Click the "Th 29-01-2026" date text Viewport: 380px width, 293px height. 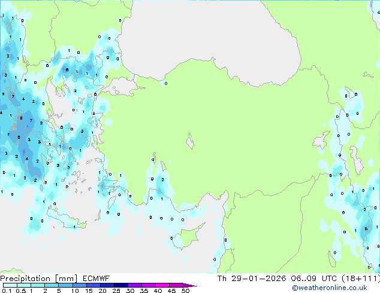pyautogui.click(x=252, y=279)
